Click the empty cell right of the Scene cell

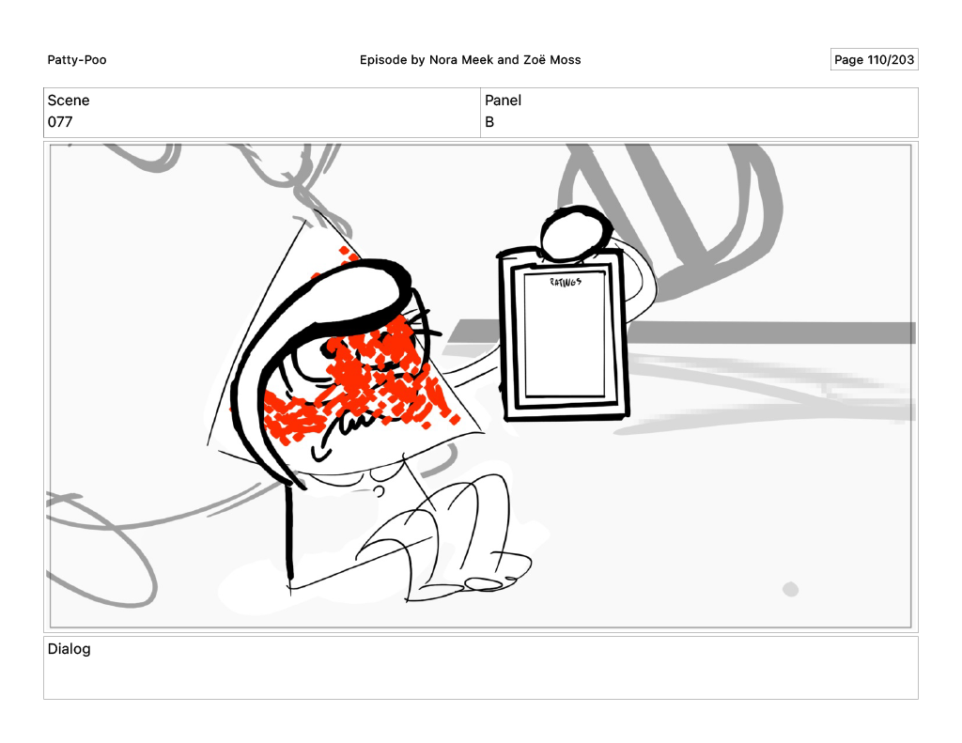point(699,112)
